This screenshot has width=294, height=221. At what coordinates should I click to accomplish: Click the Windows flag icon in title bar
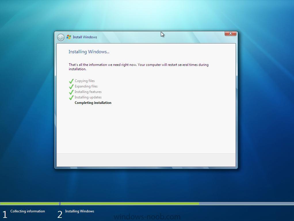coord(69,37)
